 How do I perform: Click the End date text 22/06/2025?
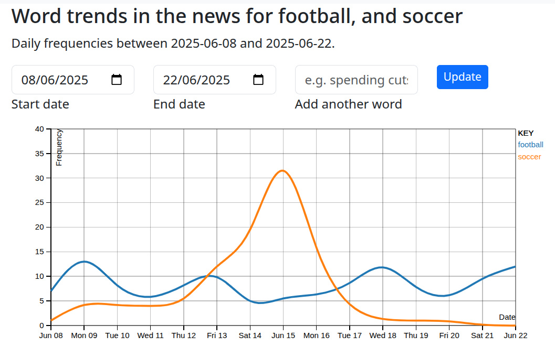click(x=196, y=80)
